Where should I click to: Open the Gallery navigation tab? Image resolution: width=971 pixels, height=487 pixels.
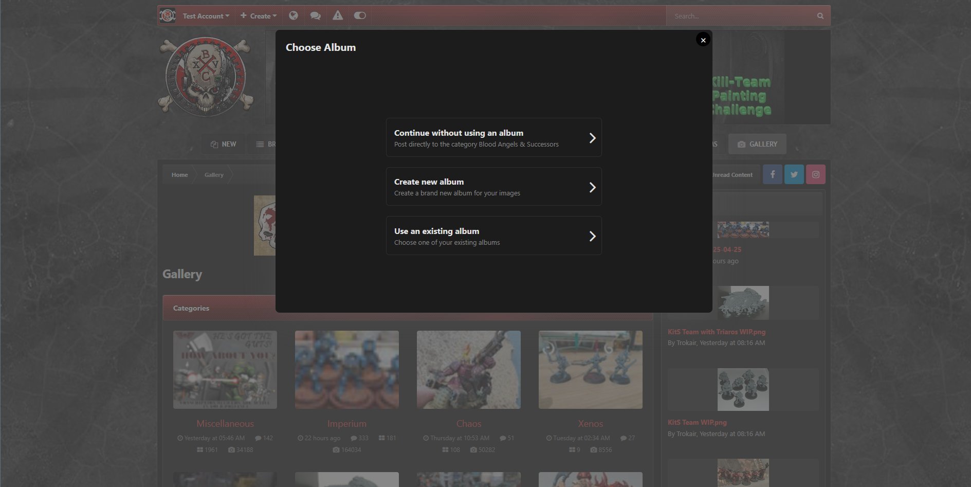coord(757,144)
